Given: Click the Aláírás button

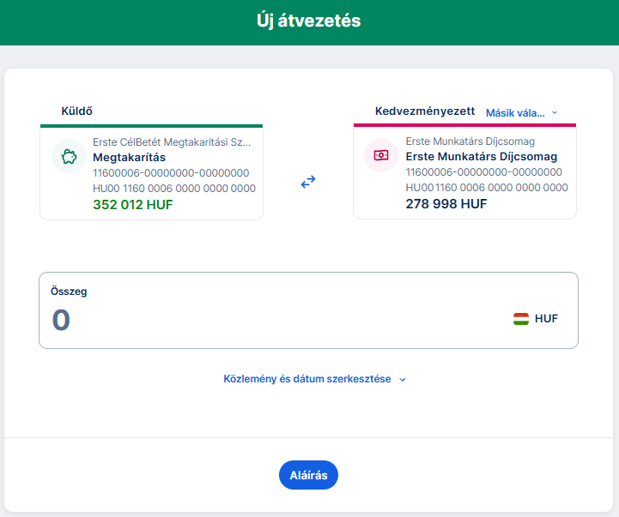Looking at the screenshot, I should [x=308, y=475].
